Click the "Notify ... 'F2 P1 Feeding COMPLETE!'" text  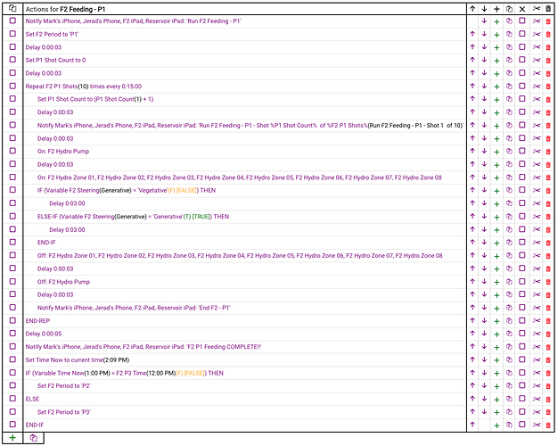[x=143, y=347]
